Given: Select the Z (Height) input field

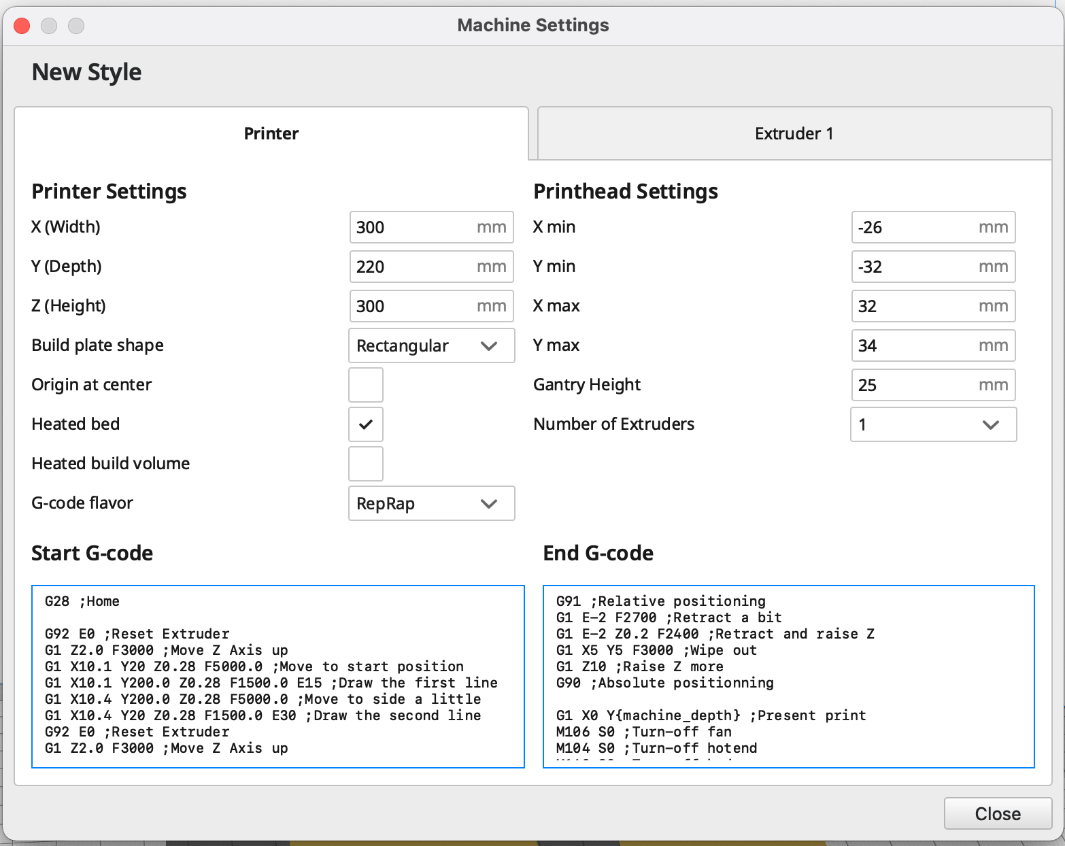Looking at the screenshot, I should pos(432,306).
